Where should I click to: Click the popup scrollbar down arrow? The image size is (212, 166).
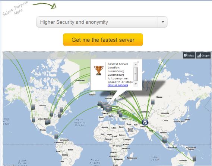point(136,84)
